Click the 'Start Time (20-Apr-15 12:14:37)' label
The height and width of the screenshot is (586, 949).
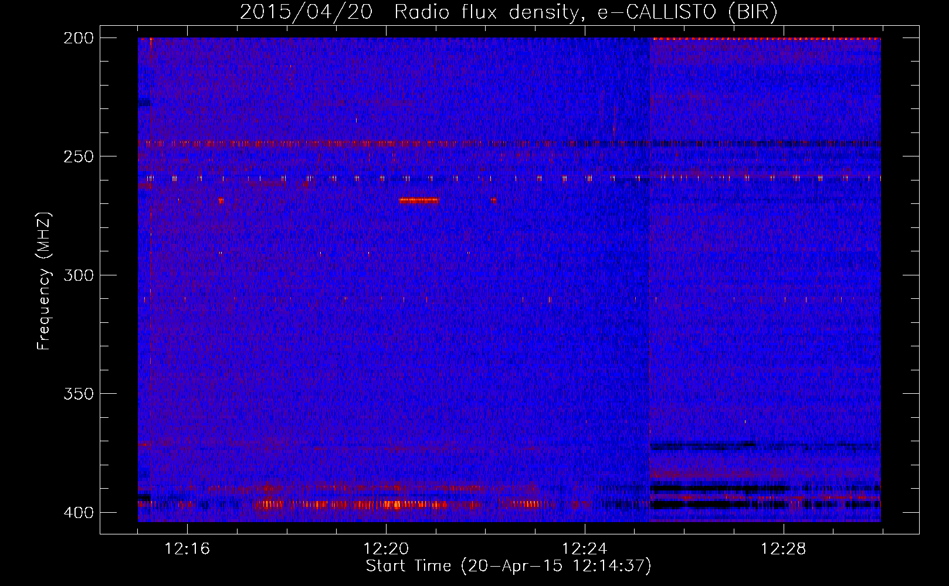point(509,566)
